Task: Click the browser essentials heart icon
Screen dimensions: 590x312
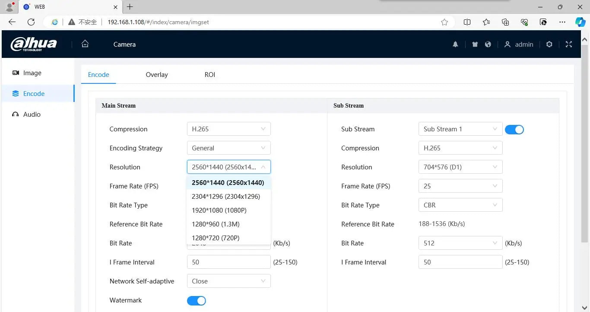Action: [x=525, y=22]
